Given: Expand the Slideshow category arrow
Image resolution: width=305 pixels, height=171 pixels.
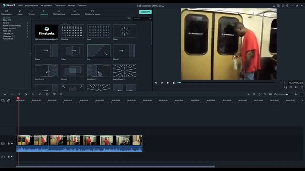Looking at the screenshot, I should tap(28, 37).
